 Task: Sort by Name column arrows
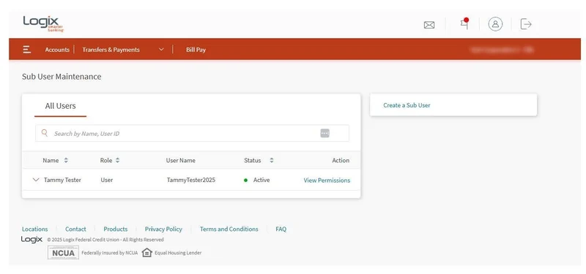click(x=66, y=160)
